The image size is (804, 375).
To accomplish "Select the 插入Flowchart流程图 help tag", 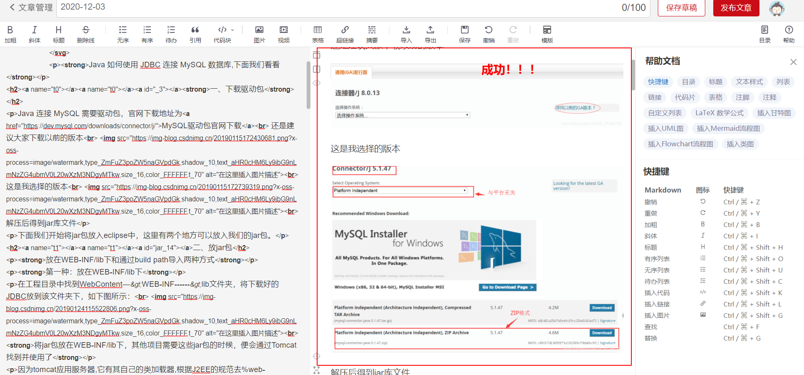I will (x=681, y=144).
